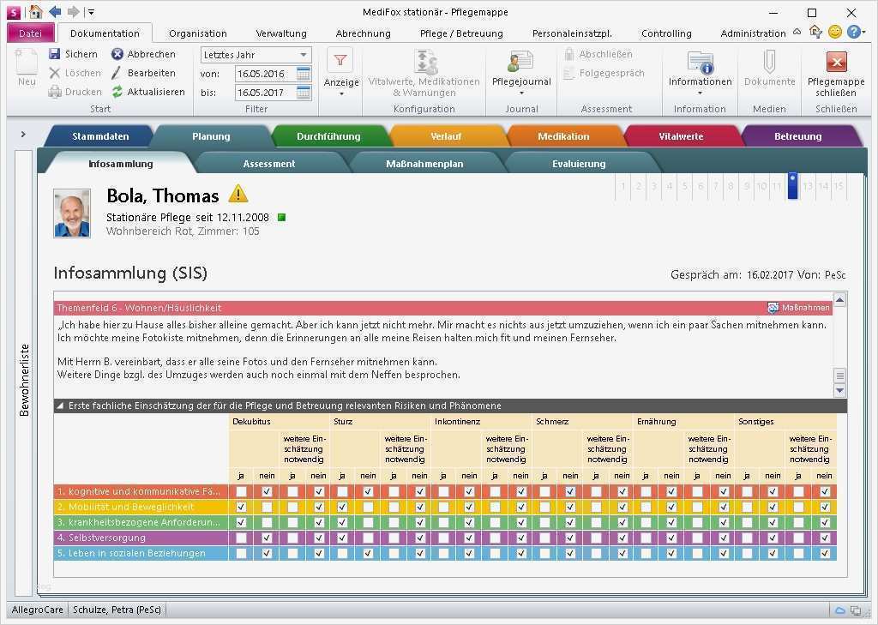
Task: Switch to the Abrechnung ribbon tab
Action: click(x=363, y=33)
